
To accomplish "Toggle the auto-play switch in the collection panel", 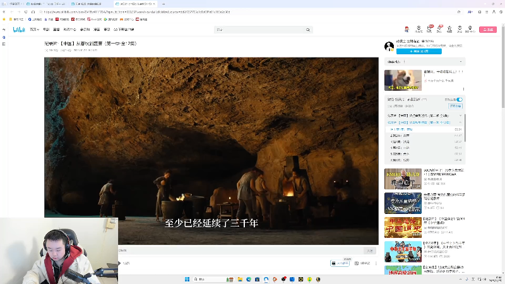I will [x=460, y=100].
